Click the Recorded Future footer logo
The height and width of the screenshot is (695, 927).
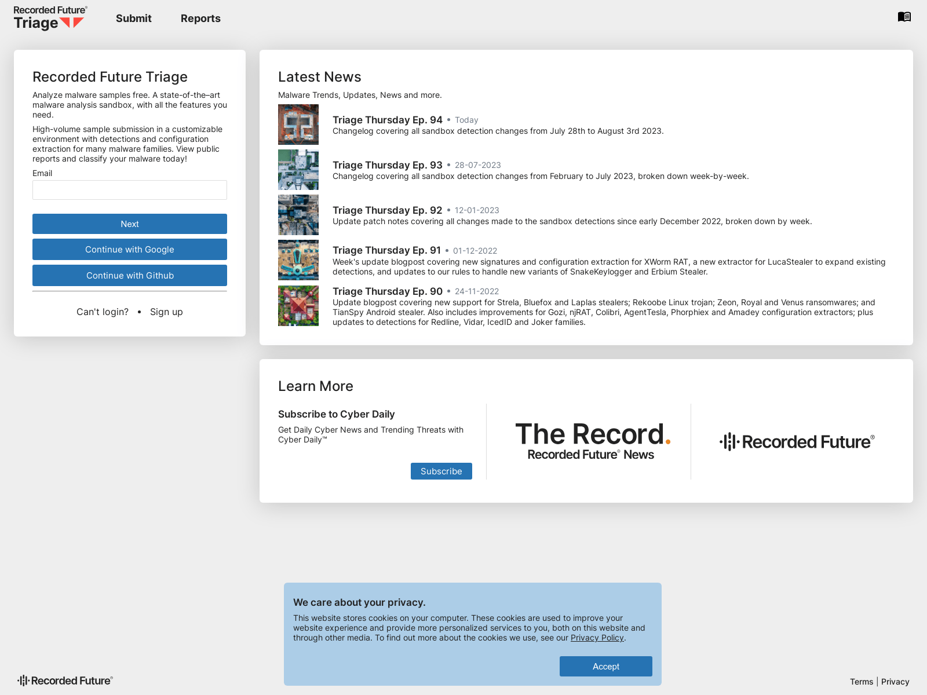[x=65, y=681]
